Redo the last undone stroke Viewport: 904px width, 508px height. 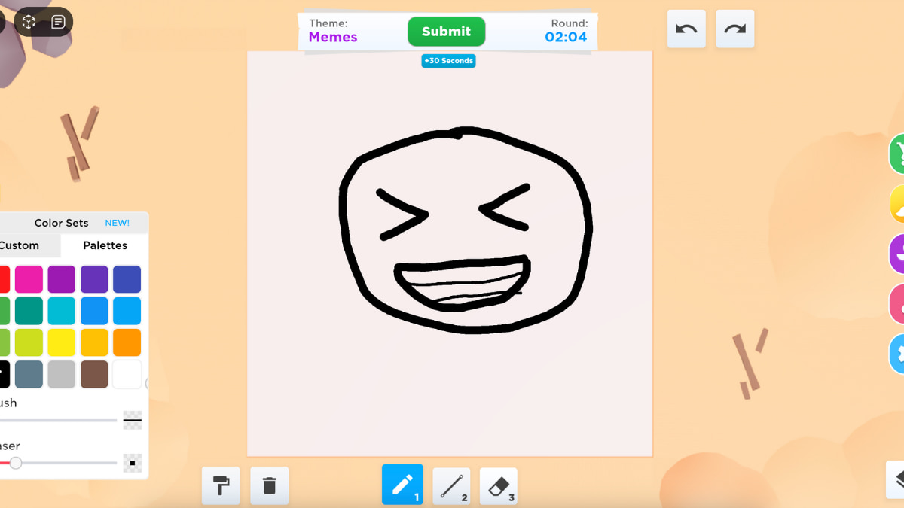pyautogui.click(x=734, y=29)
